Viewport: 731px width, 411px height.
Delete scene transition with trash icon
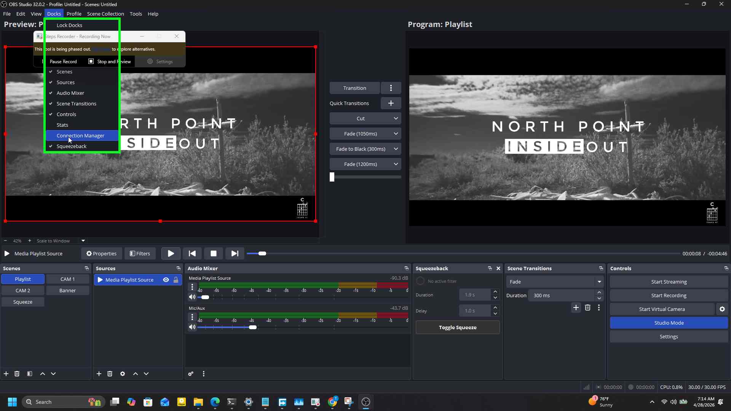click(x=587, y=307)
